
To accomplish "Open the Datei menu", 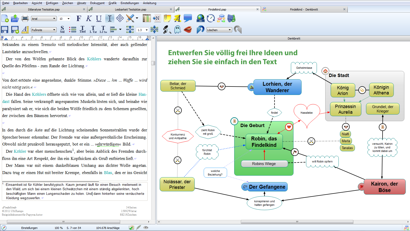I will 6,3.
